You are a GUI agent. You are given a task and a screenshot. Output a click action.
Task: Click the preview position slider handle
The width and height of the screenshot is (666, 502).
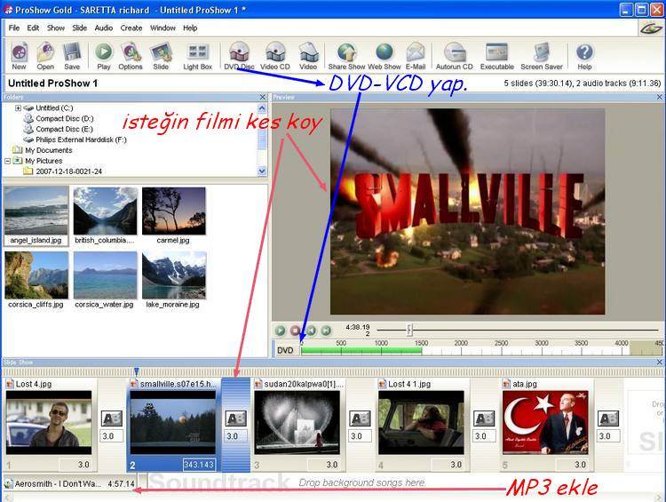click(409, 330)
